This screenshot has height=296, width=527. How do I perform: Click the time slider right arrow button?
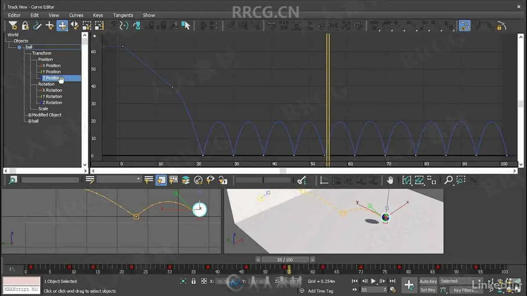[312, 260]
